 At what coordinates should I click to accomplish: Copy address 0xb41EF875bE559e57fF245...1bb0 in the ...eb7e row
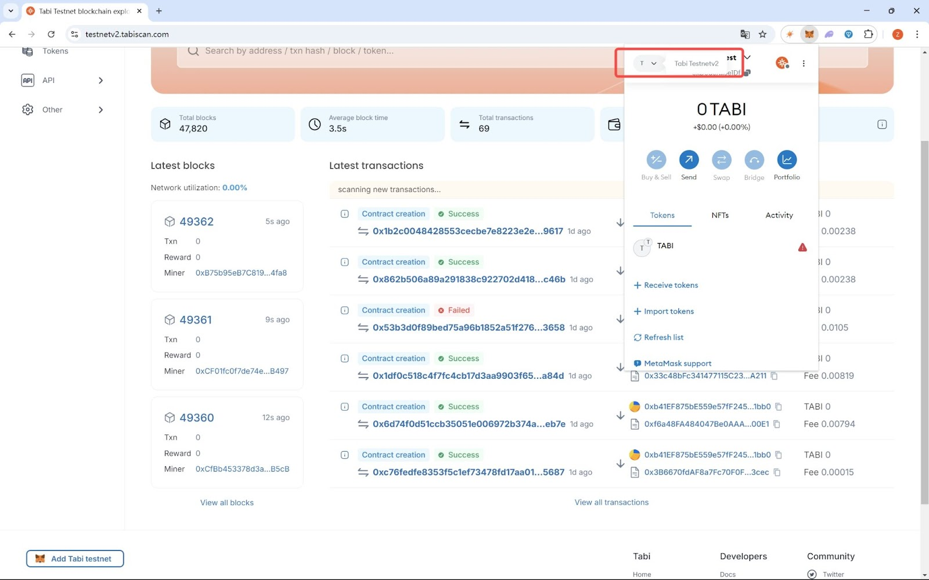click(779, 407)
